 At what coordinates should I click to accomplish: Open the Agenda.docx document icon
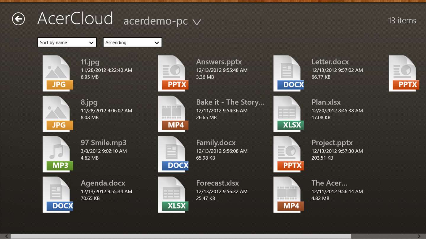58,194
